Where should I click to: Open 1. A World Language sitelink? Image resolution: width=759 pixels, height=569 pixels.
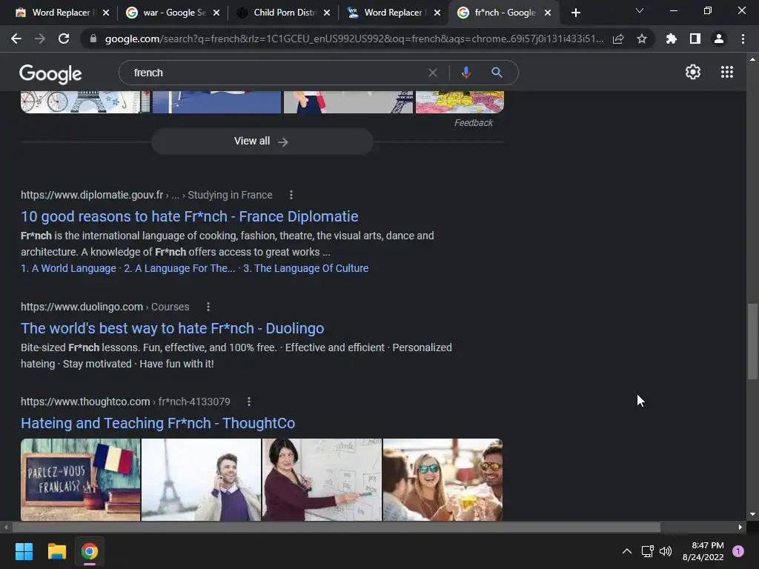click(68, 268)
